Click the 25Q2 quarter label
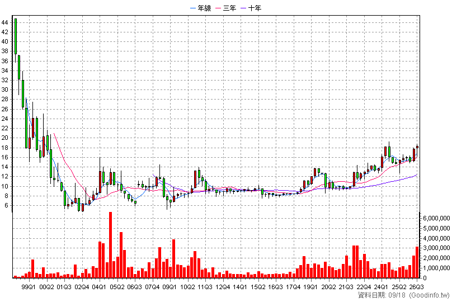 [x=399, y=287]
